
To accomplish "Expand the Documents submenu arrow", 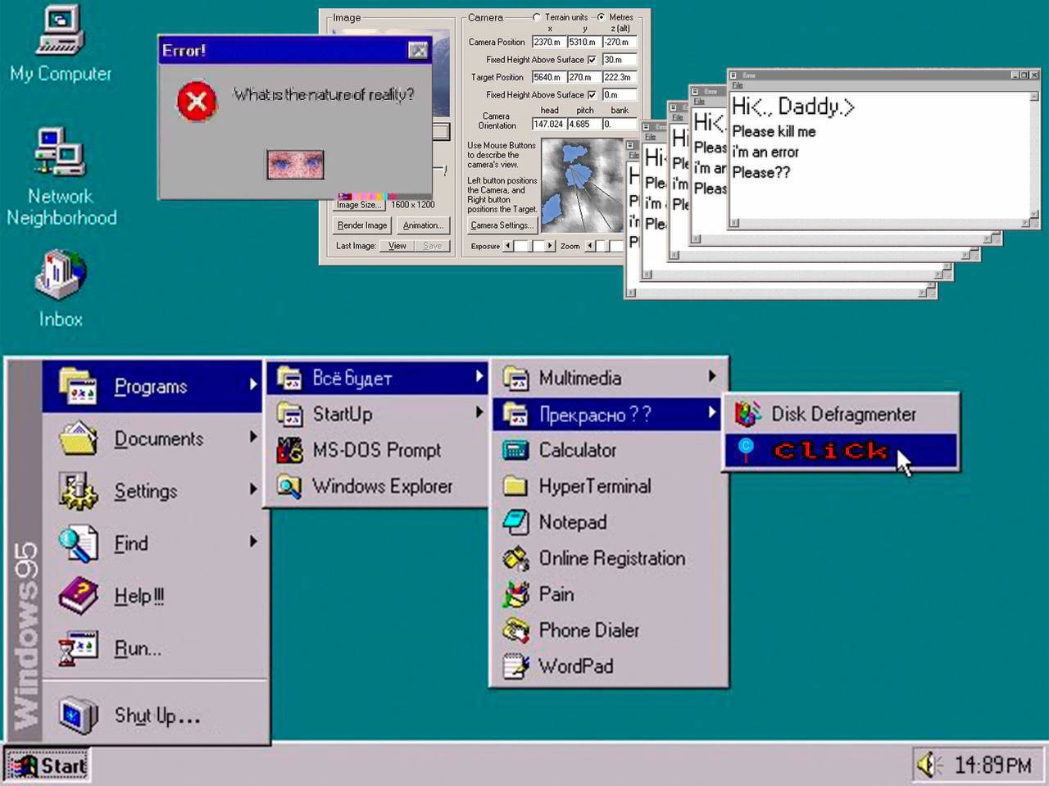I will [253, 438].
